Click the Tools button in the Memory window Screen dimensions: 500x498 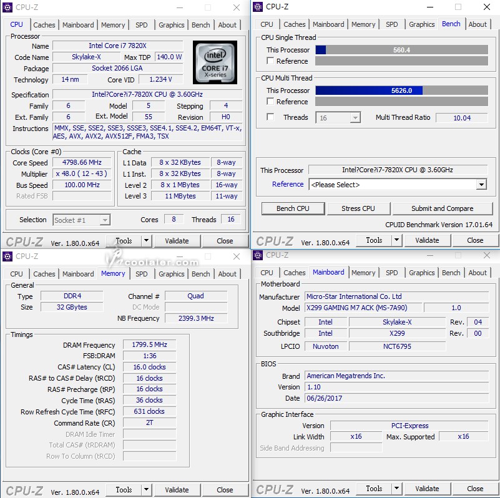coord(124,490)
